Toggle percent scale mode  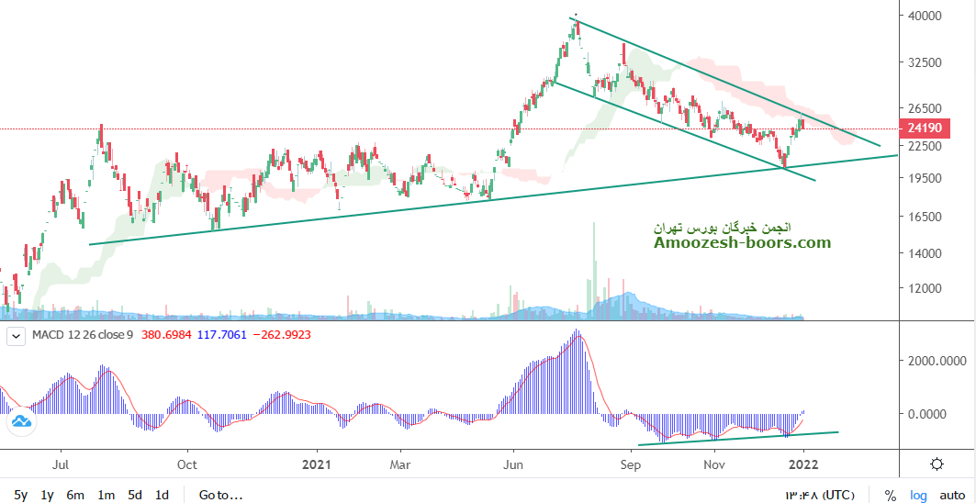[x=890, y=495]
